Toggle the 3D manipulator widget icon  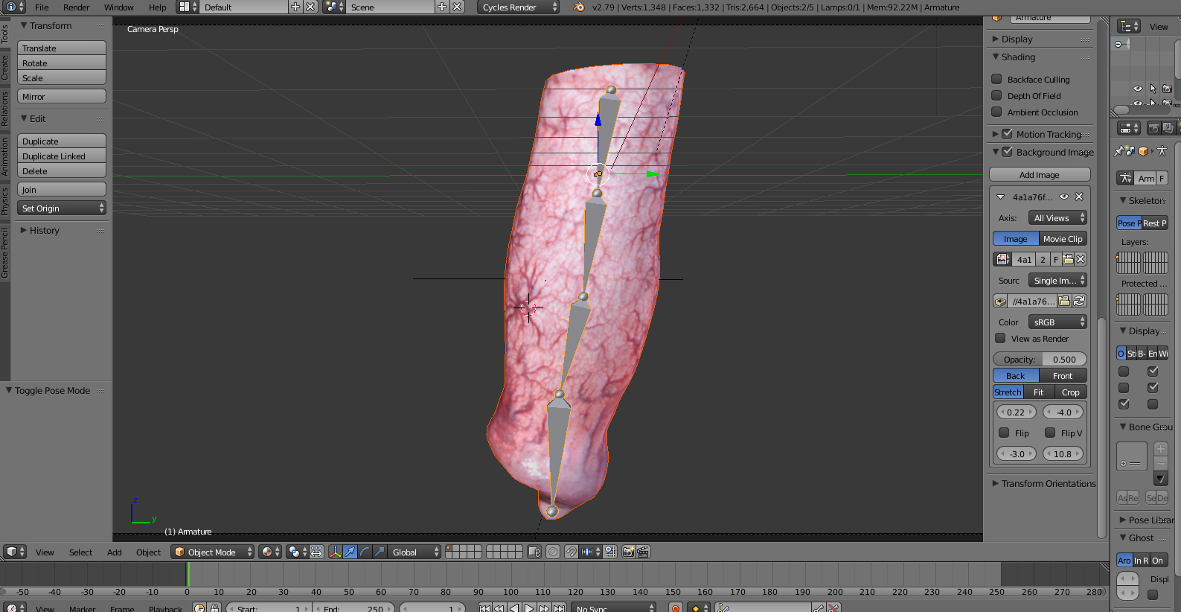click(x=335, y=552)
